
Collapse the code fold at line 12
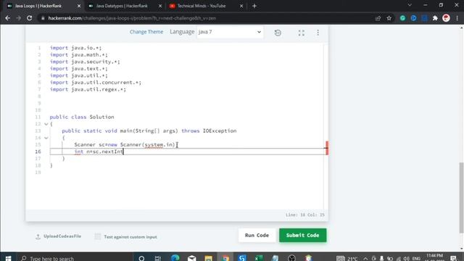pos(46,124)
